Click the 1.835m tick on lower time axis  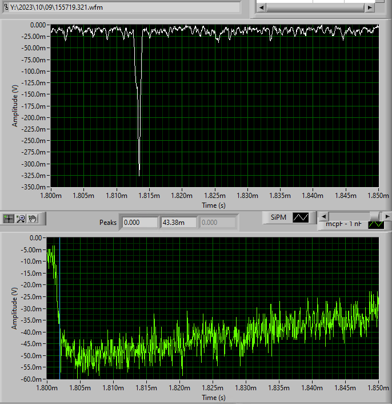point(278,388)
